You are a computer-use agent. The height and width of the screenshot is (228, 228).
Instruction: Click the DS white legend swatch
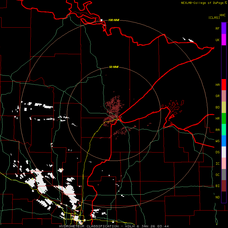click(x=224, y=152)
